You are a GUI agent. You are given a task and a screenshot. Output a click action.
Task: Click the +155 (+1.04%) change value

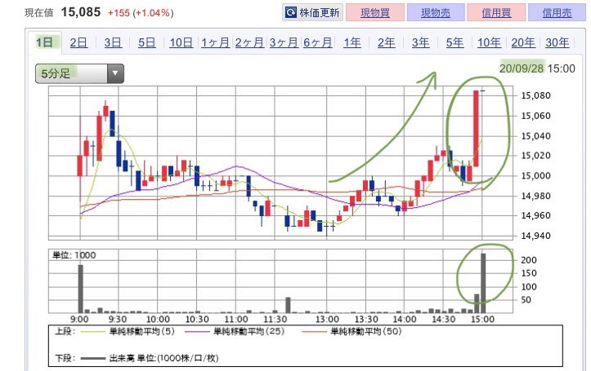pyautogui.click(x=141, y=13)
